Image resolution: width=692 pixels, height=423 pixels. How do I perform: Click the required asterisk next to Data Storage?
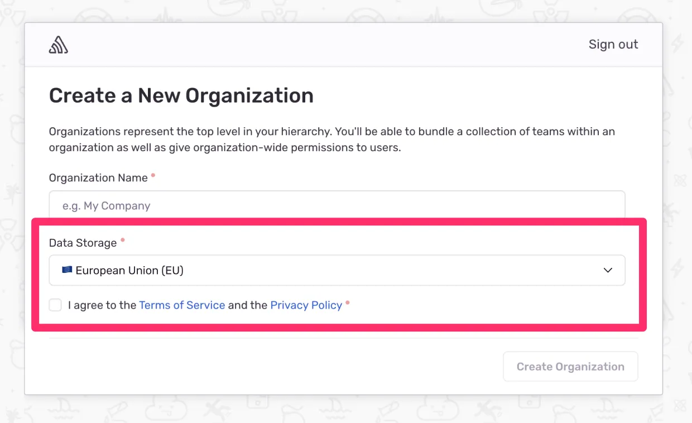122,239
